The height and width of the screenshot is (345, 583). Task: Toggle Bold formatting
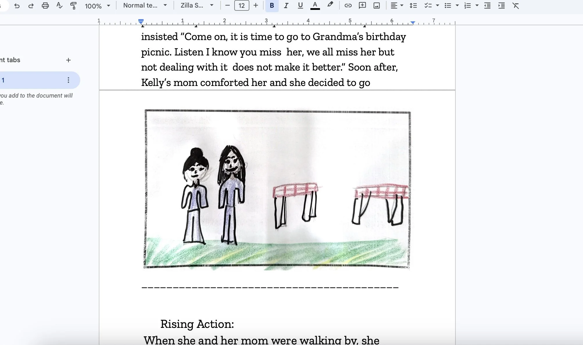pyautogui.click(x=272, y=6)
